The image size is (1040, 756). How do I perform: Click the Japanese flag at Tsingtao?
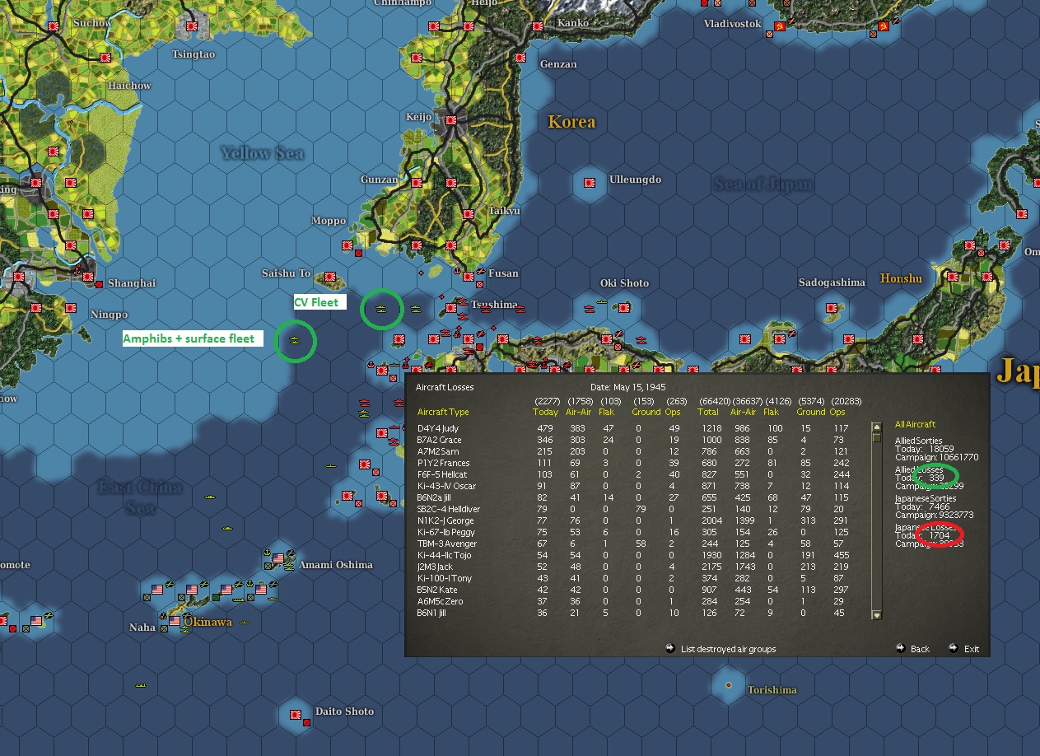coord(194,27)
